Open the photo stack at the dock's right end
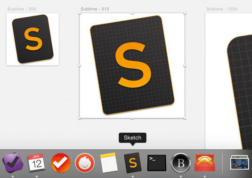 (239, 162)
